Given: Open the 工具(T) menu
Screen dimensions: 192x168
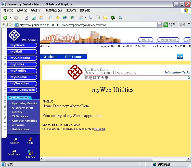Looking at the screenshot, I should 71,10.
